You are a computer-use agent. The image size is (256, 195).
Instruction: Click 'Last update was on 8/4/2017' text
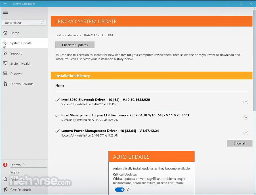tap(84, 35)
